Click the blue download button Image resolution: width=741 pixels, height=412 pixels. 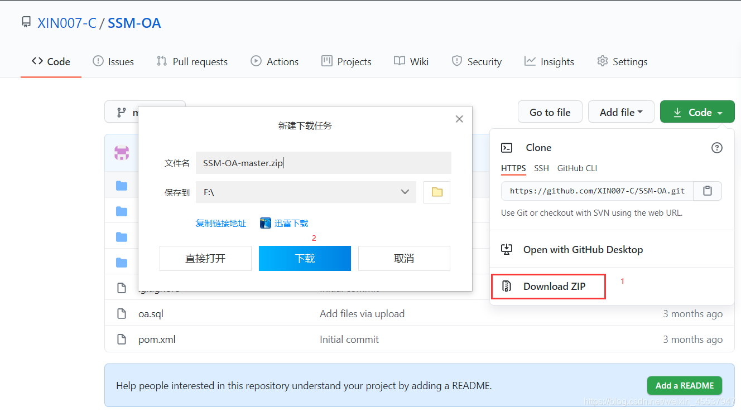(x=305, y=258)
